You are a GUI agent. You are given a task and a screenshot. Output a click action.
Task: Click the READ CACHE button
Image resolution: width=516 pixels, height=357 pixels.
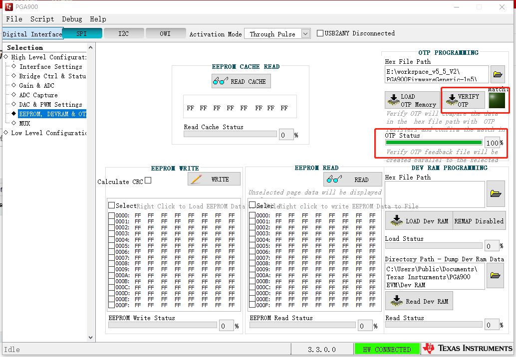(241, 81)
